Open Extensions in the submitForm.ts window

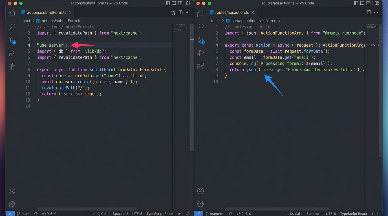[12, 66]
